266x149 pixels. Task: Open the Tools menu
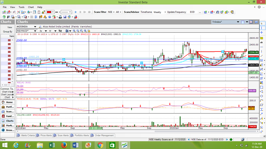[x=21, y=7]
